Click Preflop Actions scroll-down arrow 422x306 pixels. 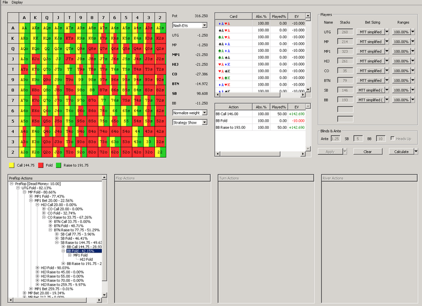click(104, 295)
